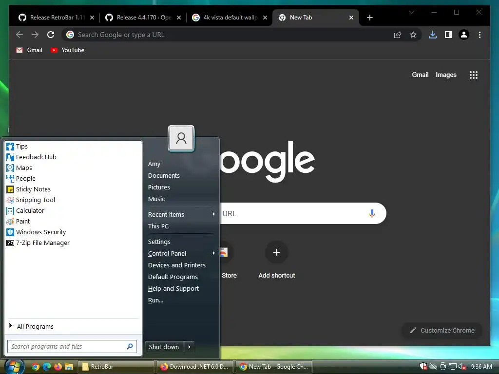The width and height of the screenshot is (499, 374).
Task: Open Firefox from the quick launch bar
Action: coord(58,367)
